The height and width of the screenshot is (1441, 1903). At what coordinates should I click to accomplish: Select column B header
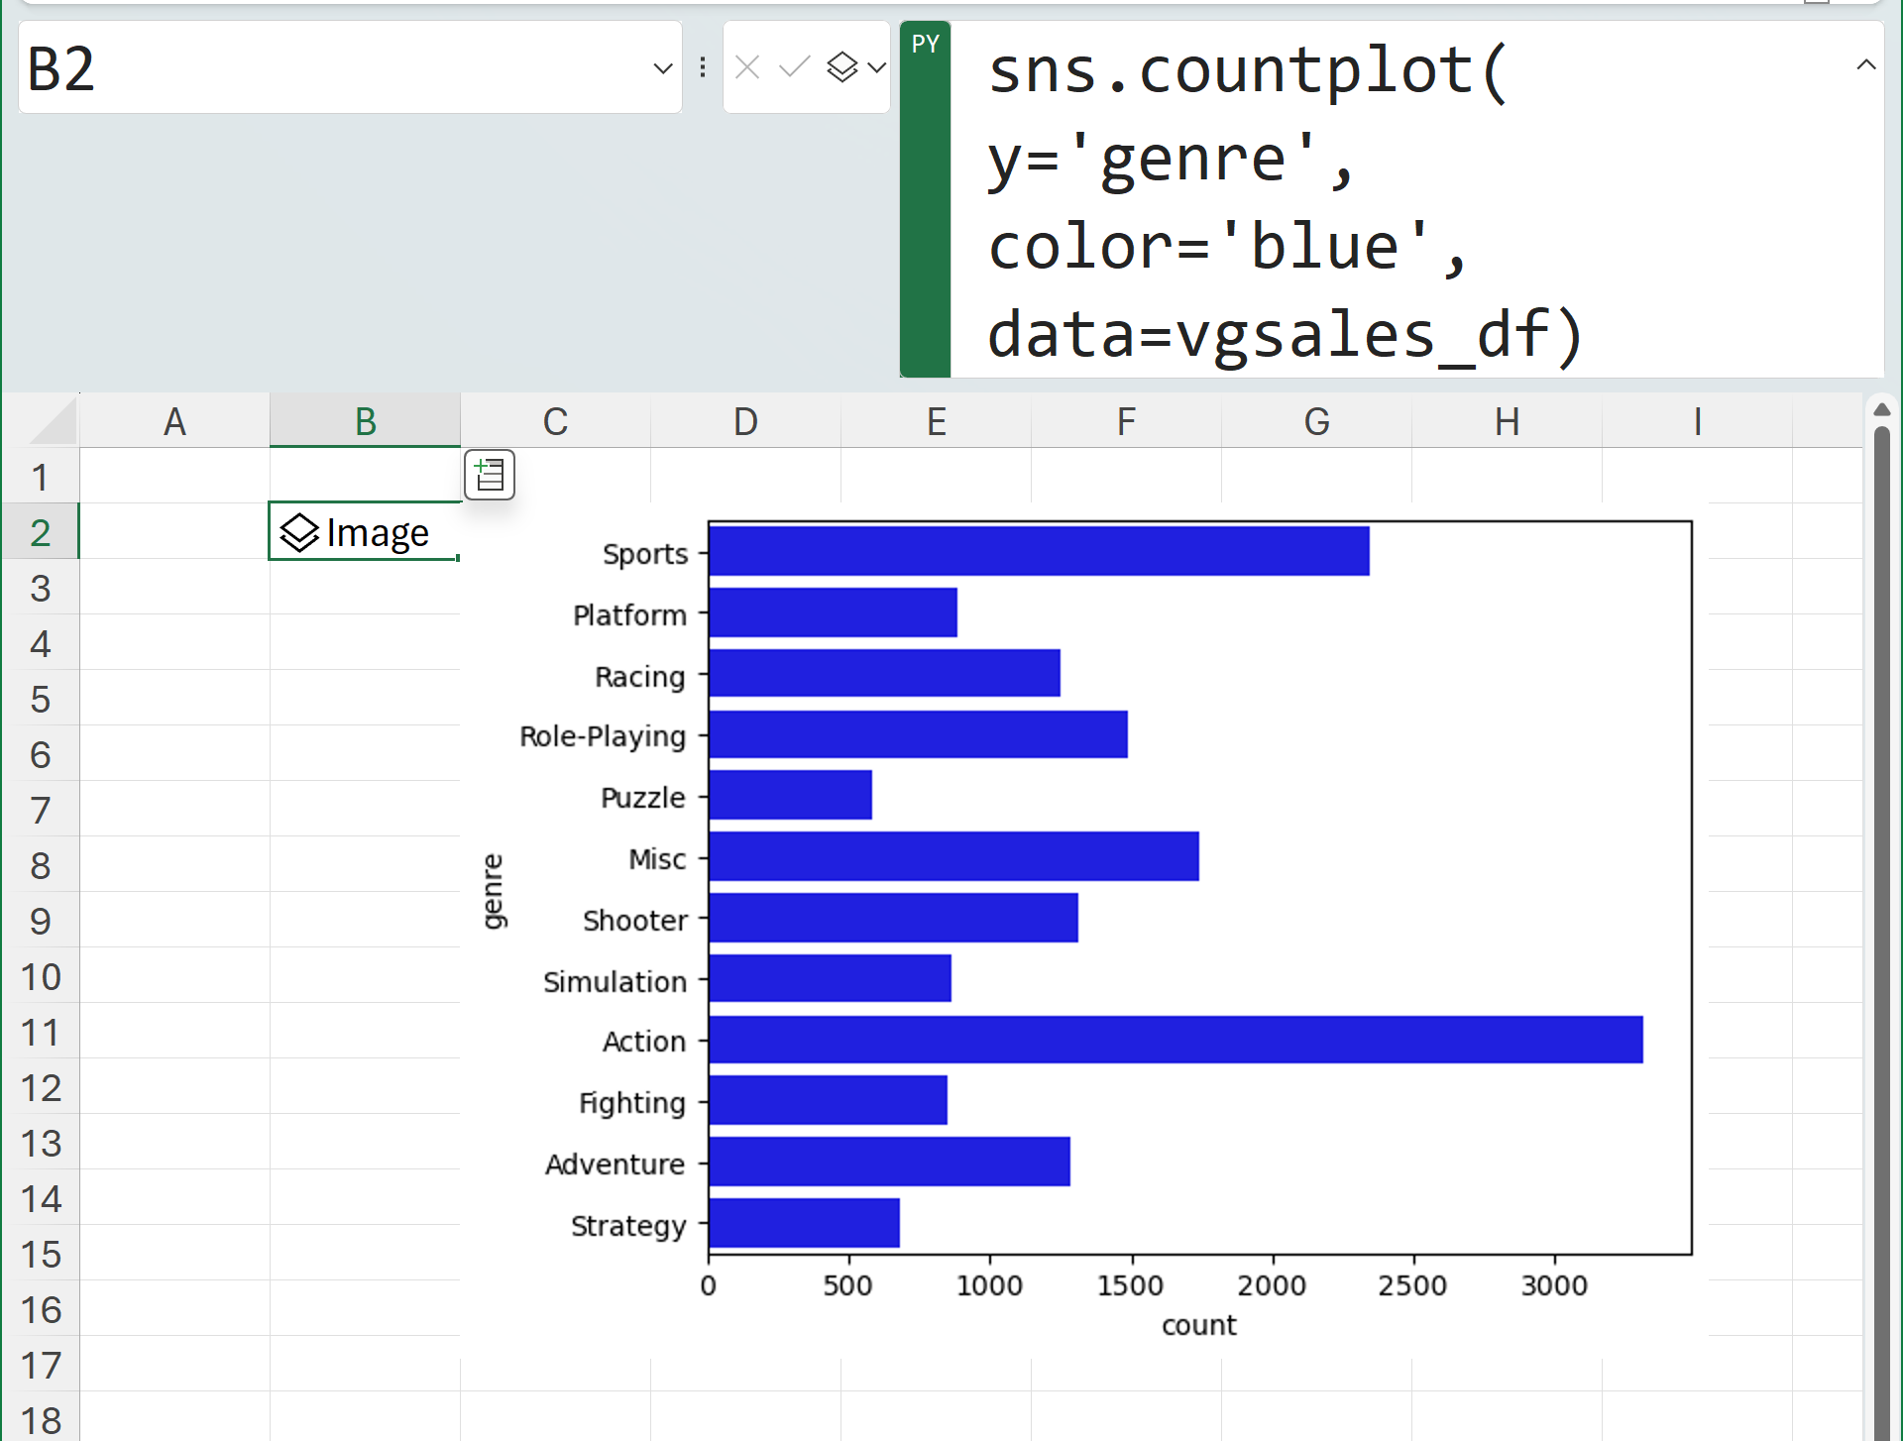pos(365,422)
